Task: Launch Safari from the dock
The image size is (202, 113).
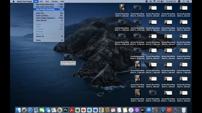Action: click(30, 110)
